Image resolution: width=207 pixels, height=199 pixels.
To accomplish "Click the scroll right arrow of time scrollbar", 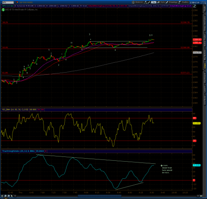I will [x=198, y=196].
